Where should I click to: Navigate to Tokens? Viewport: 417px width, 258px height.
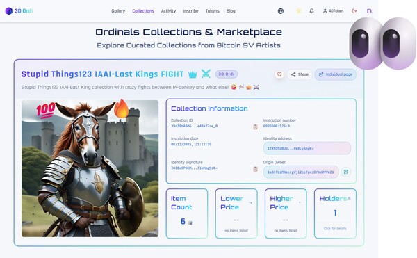pos(212,11)
